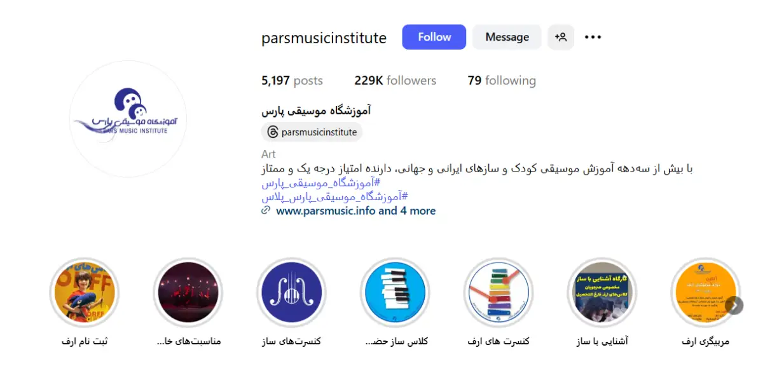Open the orange مربیگری ارف highlight
The image size is (763, 392).
705,292
